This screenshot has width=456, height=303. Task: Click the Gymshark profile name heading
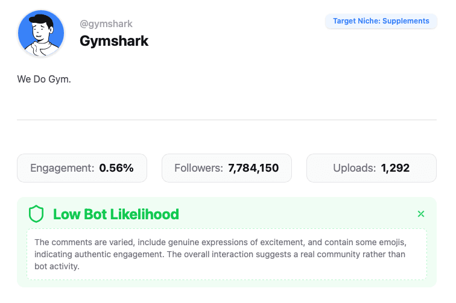(114, 41)
